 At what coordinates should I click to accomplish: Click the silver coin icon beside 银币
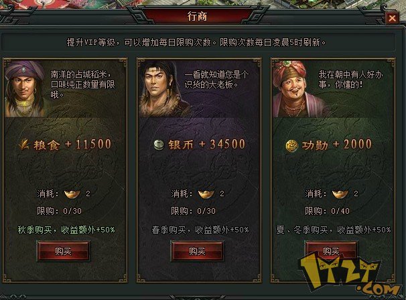click(159, 145)
